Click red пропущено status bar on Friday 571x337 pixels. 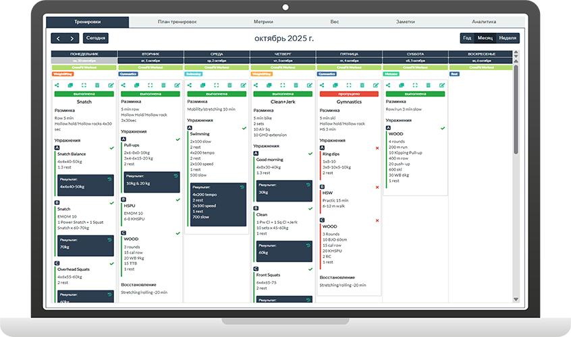pos(348,94)
